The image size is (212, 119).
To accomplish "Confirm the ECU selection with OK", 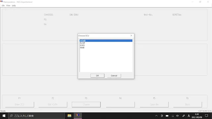I will click(x=97, y=76).
